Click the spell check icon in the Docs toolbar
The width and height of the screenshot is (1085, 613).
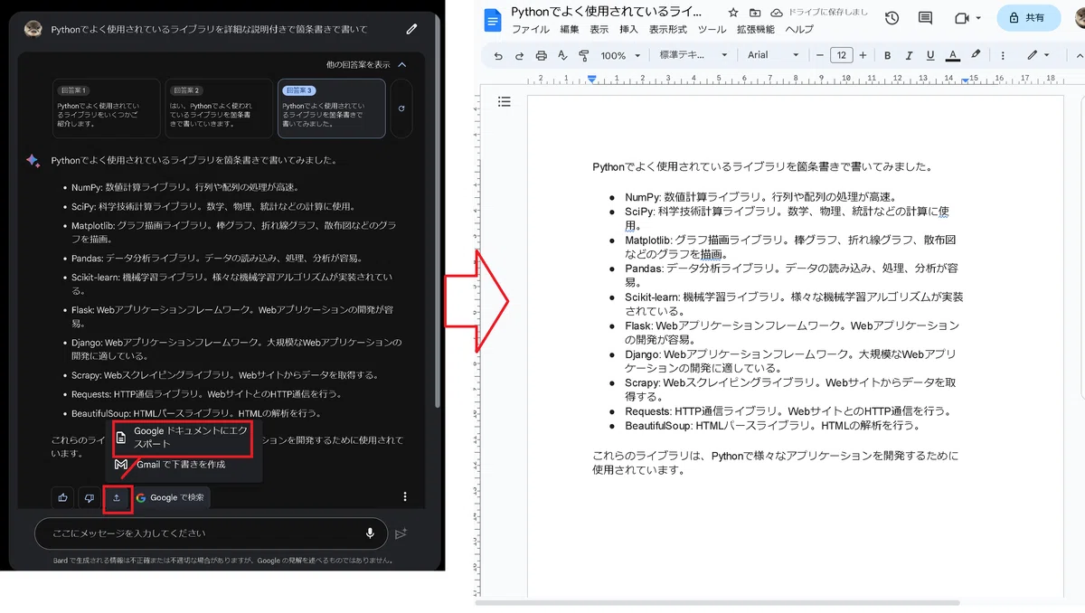tap(562, 55)
